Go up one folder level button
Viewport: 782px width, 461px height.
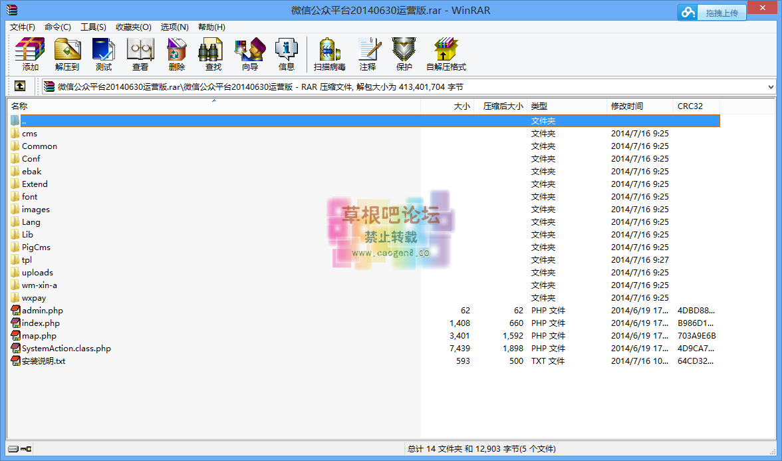coord(20,86)
